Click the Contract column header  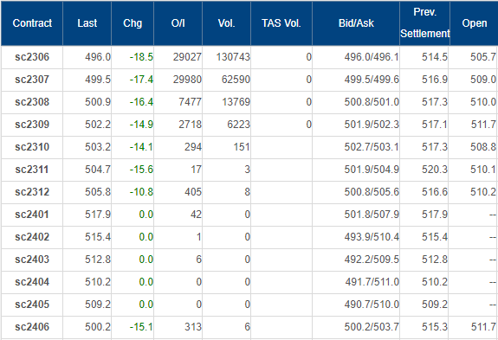pos(32,23)
